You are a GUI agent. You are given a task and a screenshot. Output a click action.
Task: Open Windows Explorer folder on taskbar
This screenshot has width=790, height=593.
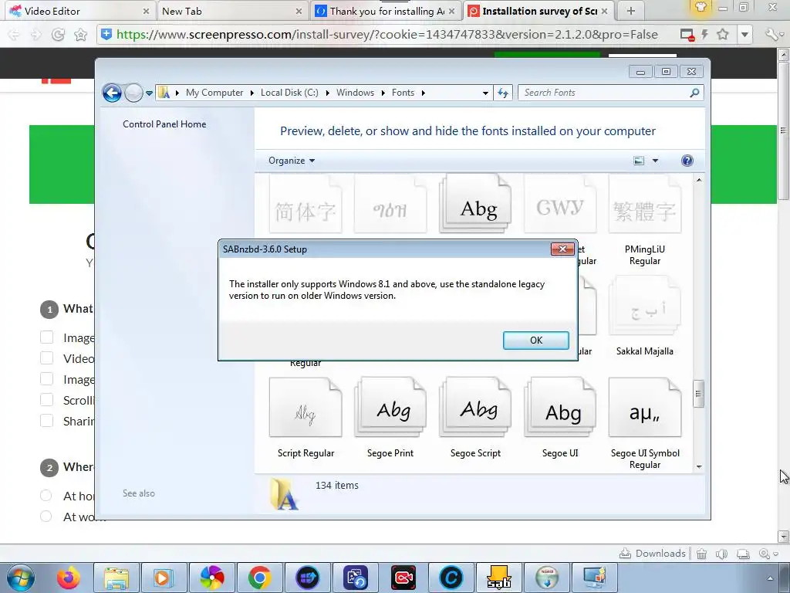pos(116,578)
